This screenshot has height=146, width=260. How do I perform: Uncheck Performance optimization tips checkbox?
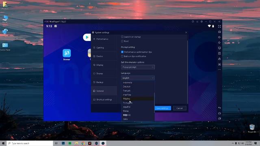click(122, 52)
